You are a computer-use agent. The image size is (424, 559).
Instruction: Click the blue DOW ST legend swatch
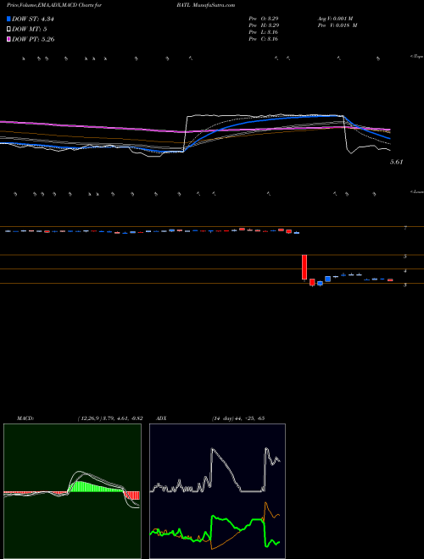[x=8, y=19]
